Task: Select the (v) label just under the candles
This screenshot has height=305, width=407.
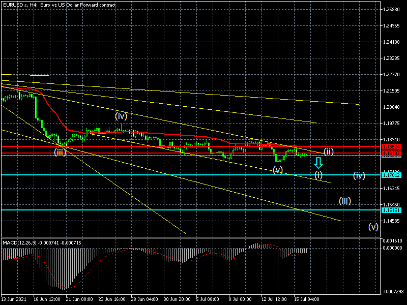Action: 277,170
